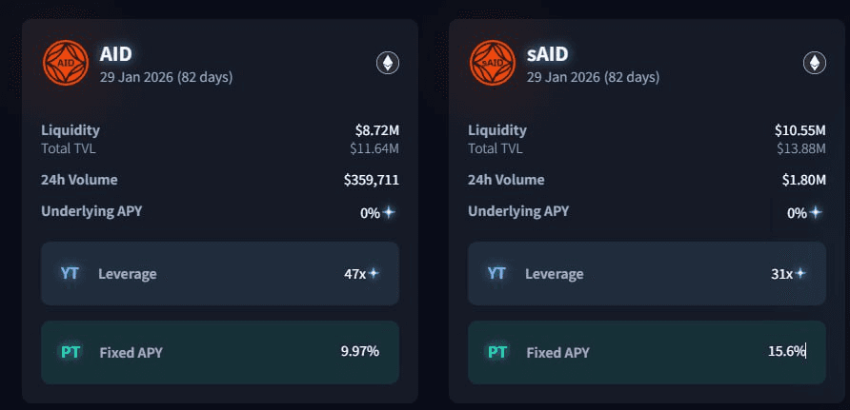
Task: Open the AID PT Fixed APY 9.97% row
Action: coord(219,352)
